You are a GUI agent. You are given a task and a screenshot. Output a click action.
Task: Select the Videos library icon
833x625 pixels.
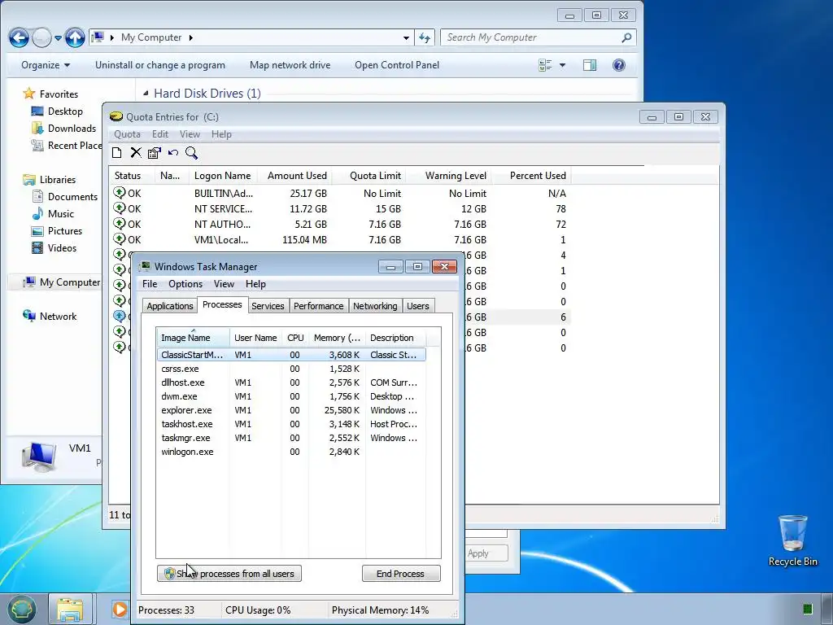point(37,247)
